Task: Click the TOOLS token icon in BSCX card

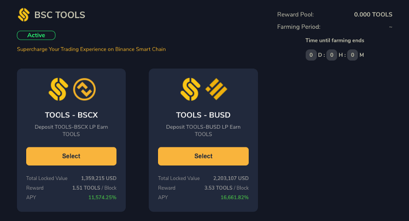Action: [58, 89]
